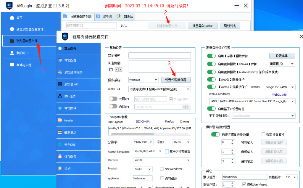Open the WebRTC mode dropdown
Screen dimensions: 303x188
tap(159, 89)
